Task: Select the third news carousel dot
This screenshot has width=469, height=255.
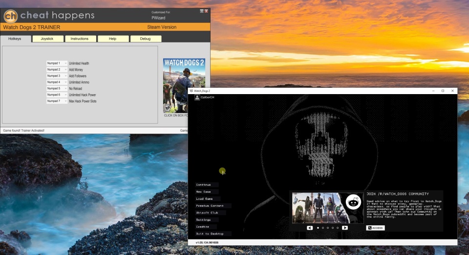Action: pos(328,228)
